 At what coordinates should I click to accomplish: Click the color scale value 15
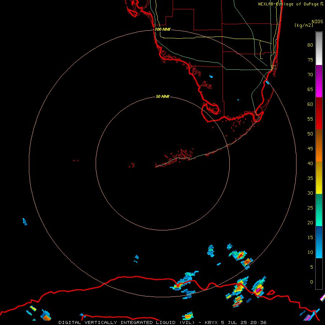[x=310, y=238]
